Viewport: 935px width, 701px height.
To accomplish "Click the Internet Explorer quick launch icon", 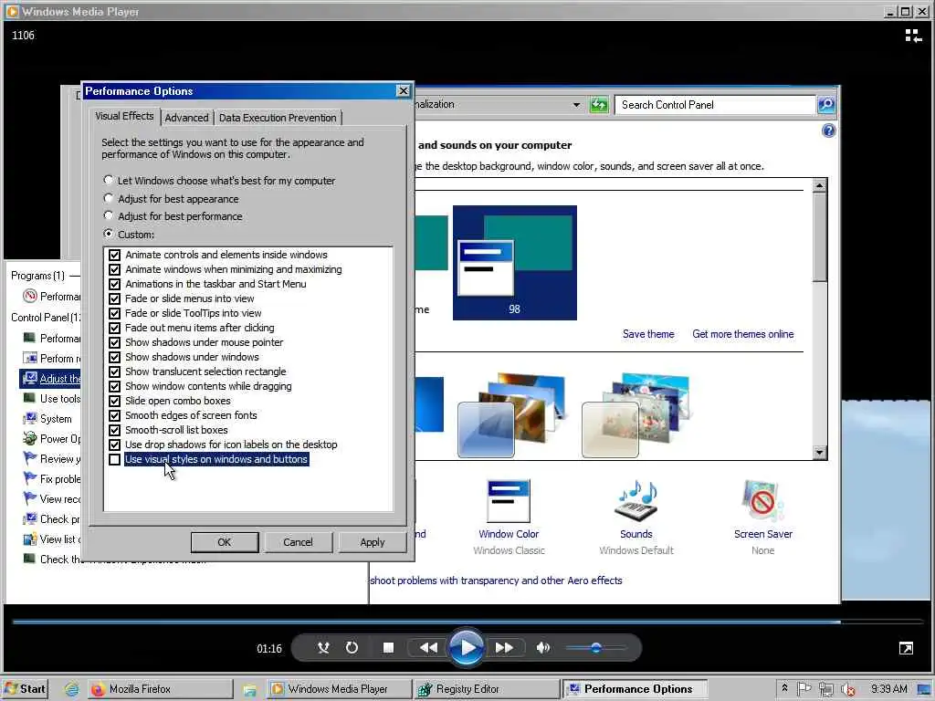I will pos(71,690).
